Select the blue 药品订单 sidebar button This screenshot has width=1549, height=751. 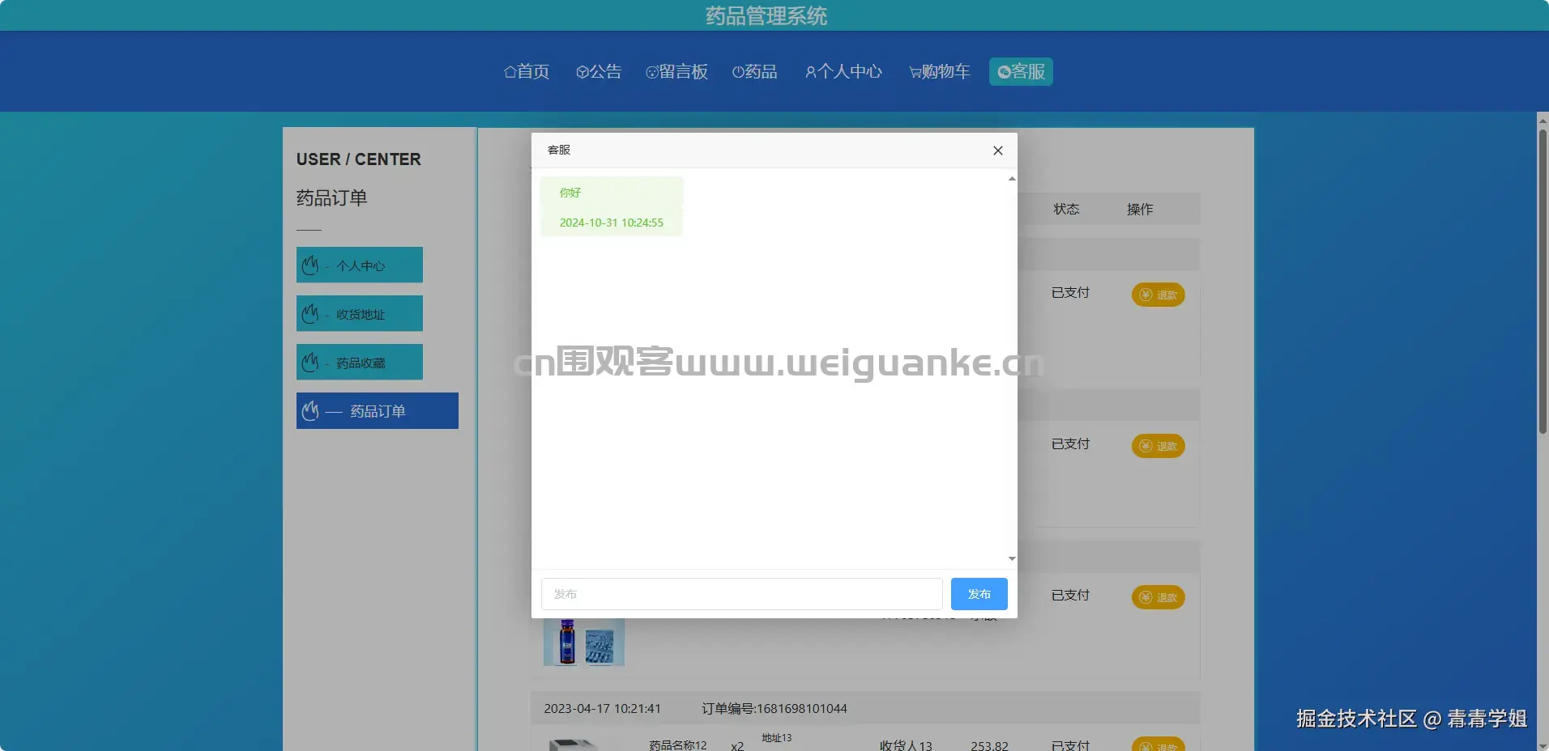pyautogui.click(x=378, y=411)
